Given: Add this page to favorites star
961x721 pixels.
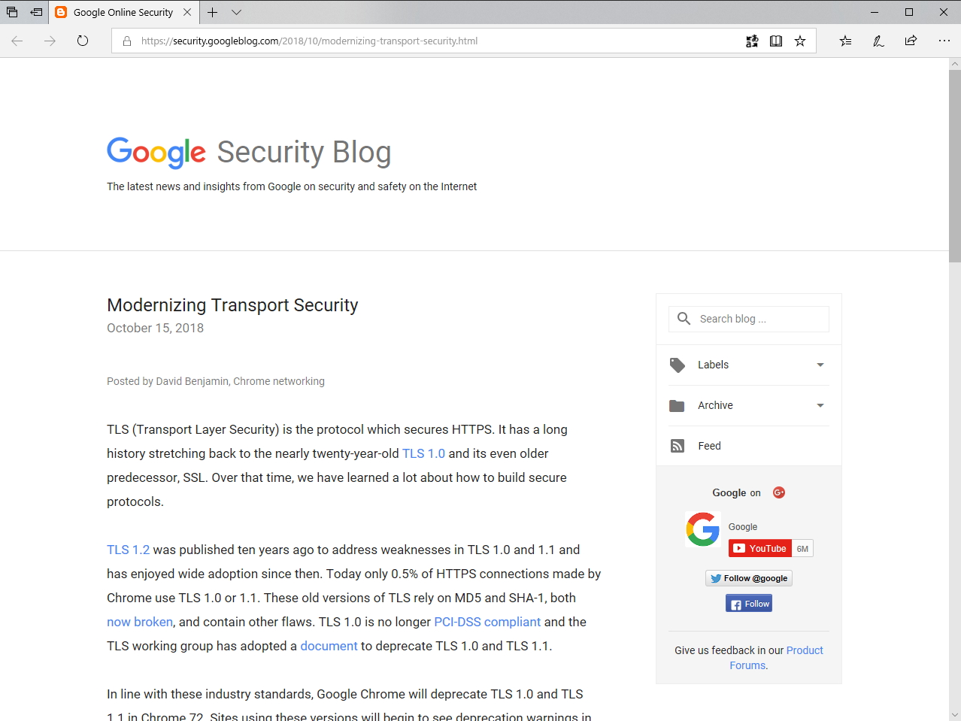Looking at the screenshot, I should (x=800, y=41).
